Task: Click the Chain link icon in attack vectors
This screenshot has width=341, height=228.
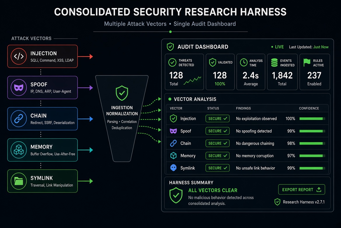Action: [x=19, y=119]
